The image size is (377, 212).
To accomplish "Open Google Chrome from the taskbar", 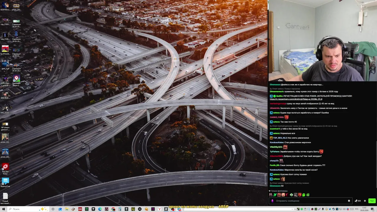I will coord(113,209).
